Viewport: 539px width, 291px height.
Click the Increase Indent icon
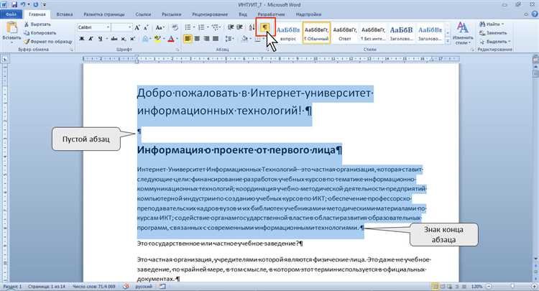click(x=239, y=27)
